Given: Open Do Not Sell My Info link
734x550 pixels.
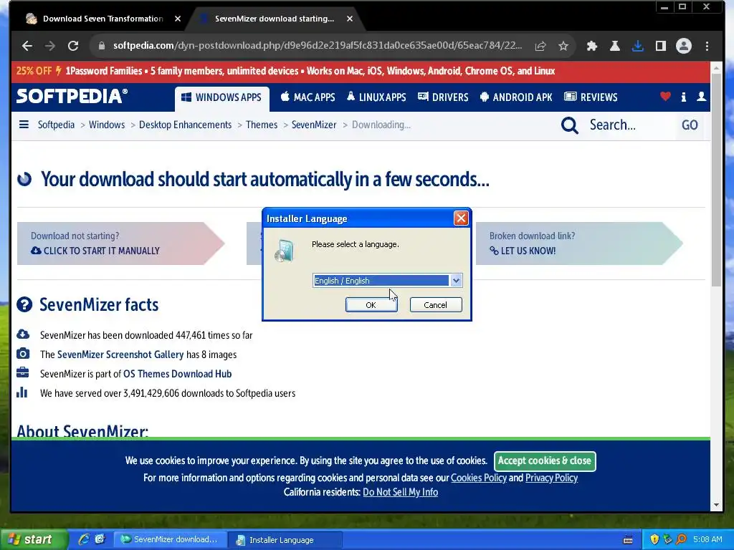Looking at the screenshot, I should (400, 493).
